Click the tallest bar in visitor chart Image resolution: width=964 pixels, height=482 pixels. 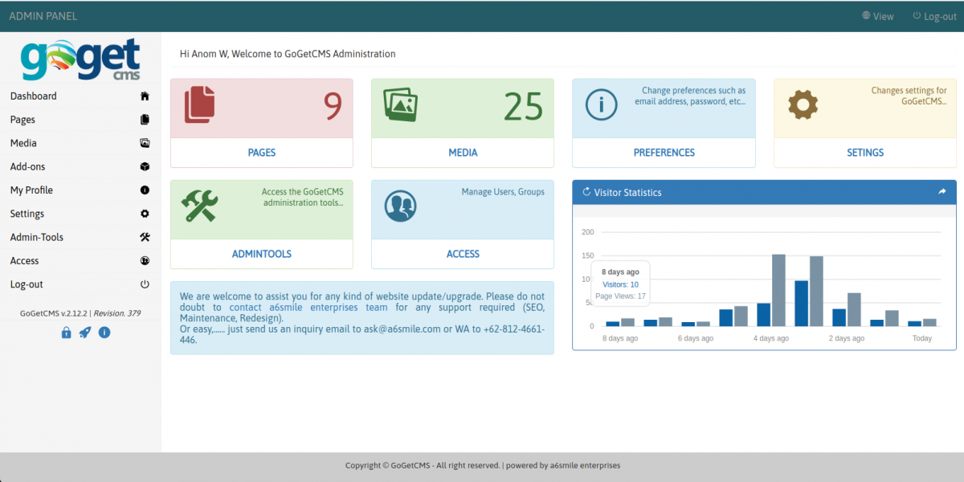tap(778, 290)
